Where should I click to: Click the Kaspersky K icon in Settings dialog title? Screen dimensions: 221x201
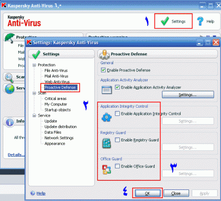point(29,43)
